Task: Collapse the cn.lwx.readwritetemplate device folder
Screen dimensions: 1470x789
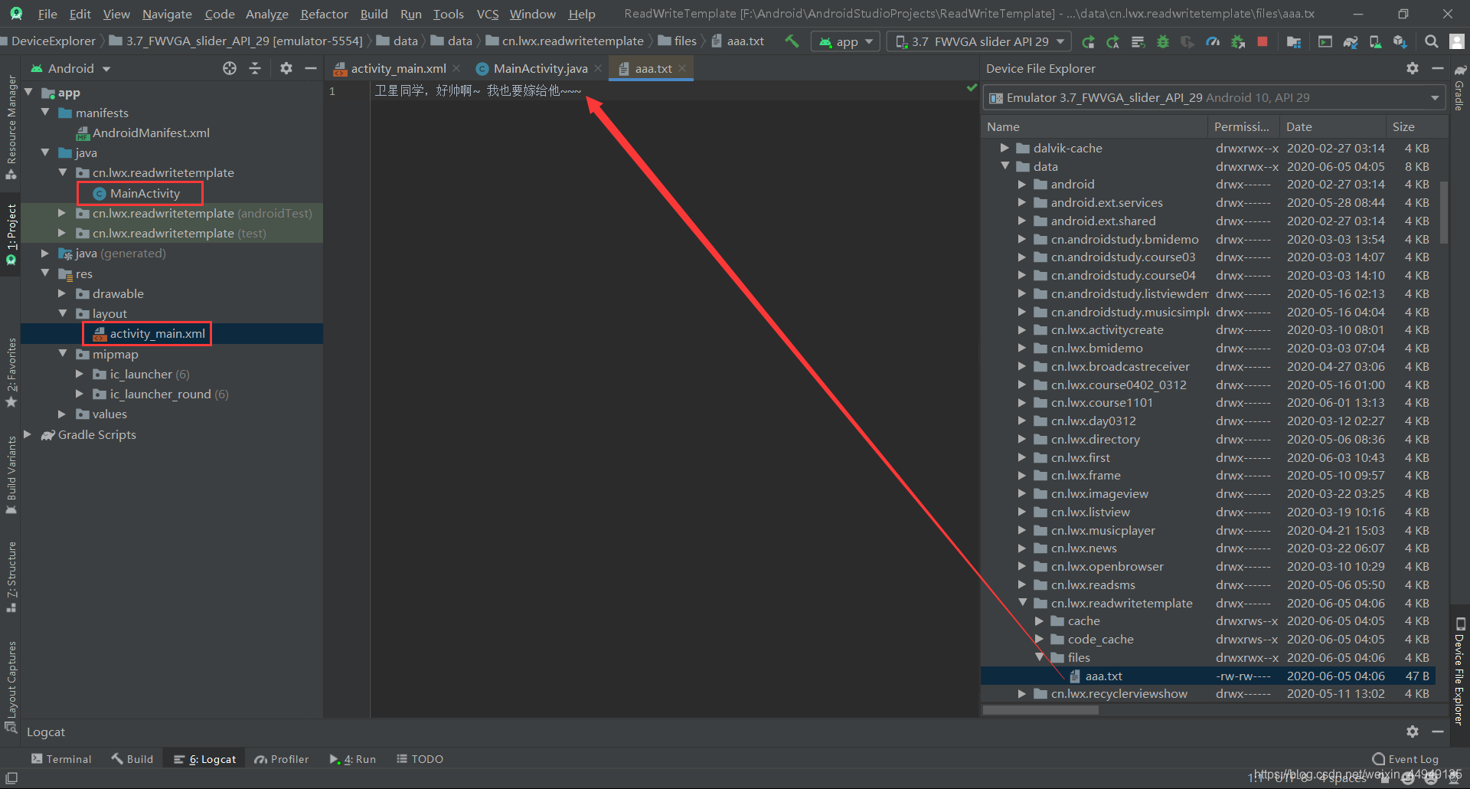Action: (1023, 603)
